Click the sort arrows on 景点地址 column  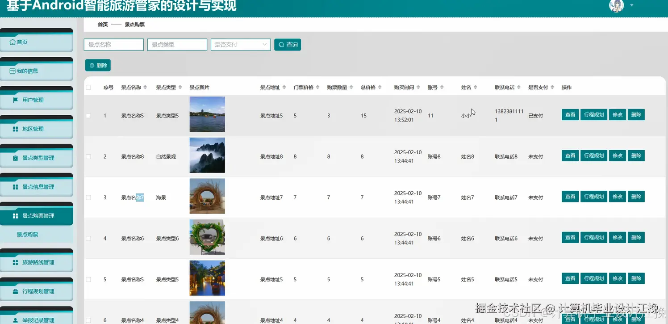click(284, 88)
